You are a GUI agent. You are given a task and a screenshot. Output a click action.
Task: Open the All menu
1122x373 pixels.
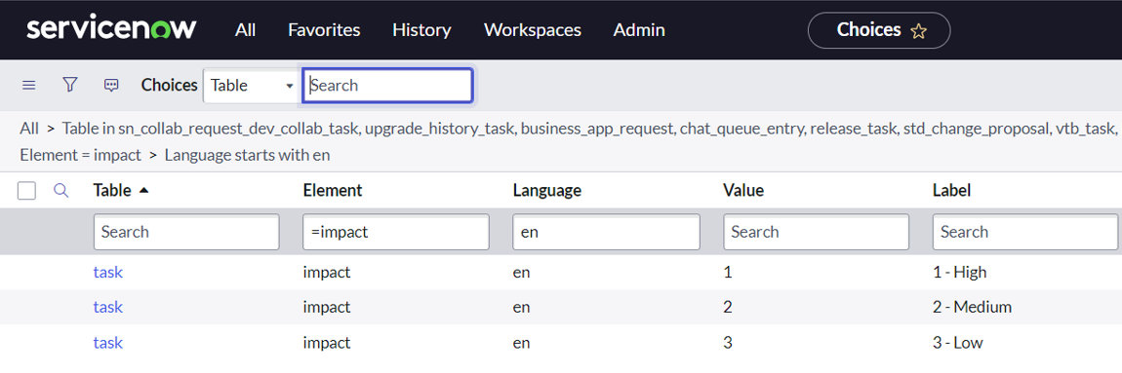[x=246, y=30]
